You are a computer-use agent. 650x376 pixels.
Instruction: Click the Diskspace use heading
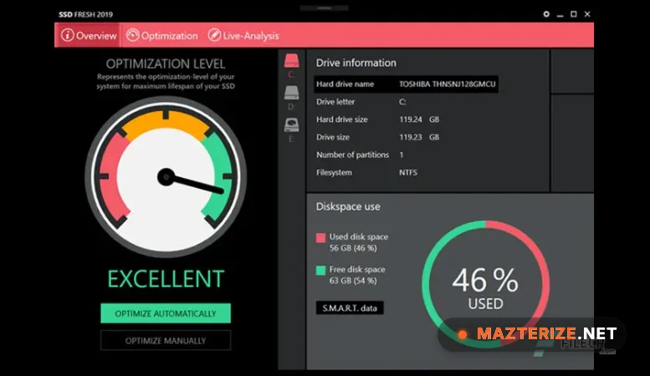(348, 206)
